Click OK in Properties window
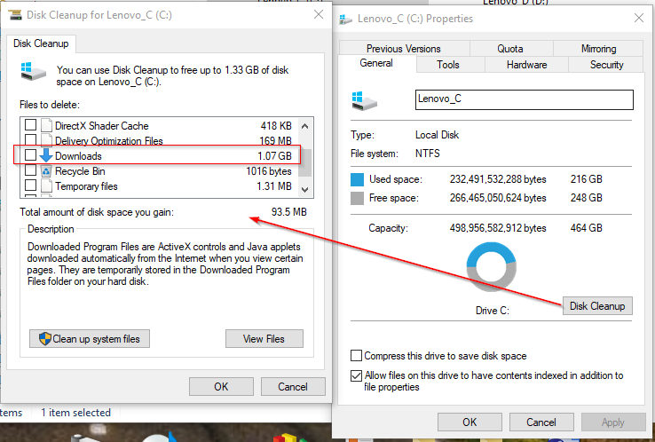Viewport: 655px width, 442px height. point(470,422)
